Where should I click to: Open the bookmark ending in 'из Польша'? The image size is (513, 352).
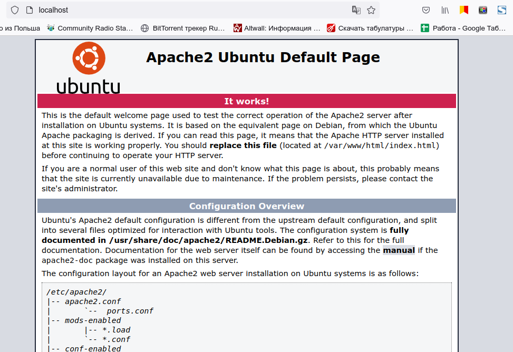[x=20, y=28]
